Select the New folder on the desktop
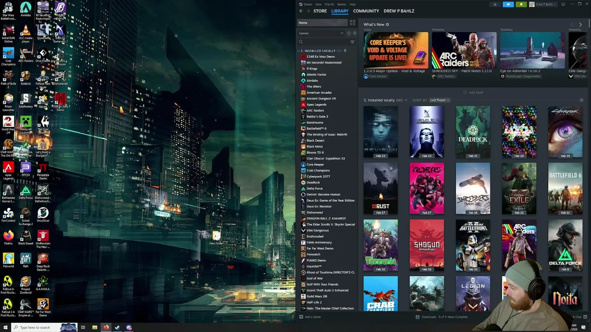Image resolution: width=591 pixels, height=332 pixels. tap(216, 238)
